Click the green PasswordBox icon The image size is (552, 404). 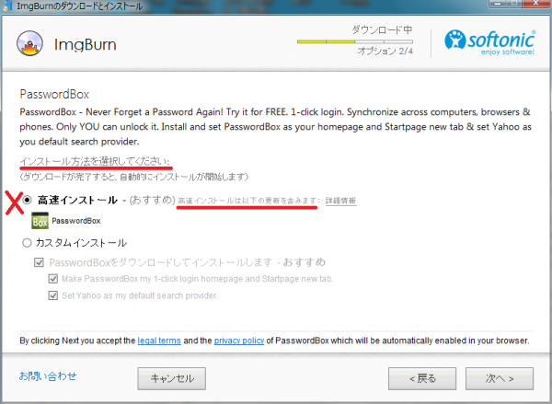[40, 221]
